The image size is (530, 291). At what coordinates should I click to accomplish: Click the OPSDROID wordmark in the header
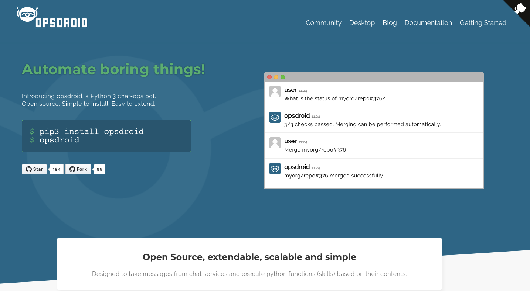point(61,23)
